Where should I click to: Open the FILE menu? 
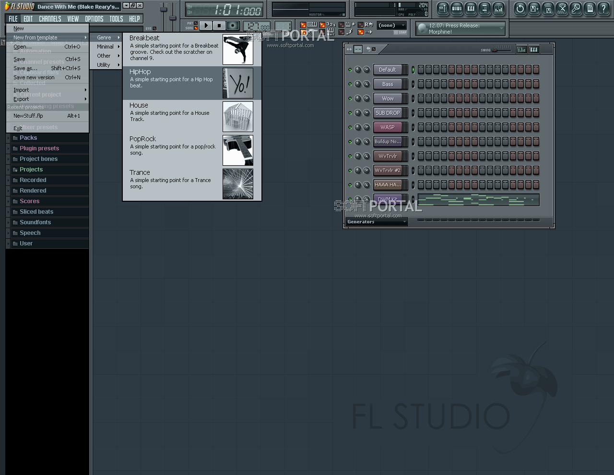click(13, 19)
